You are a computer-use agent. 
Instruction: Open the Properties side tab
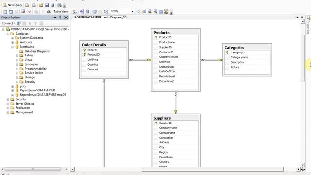[308, 25]
